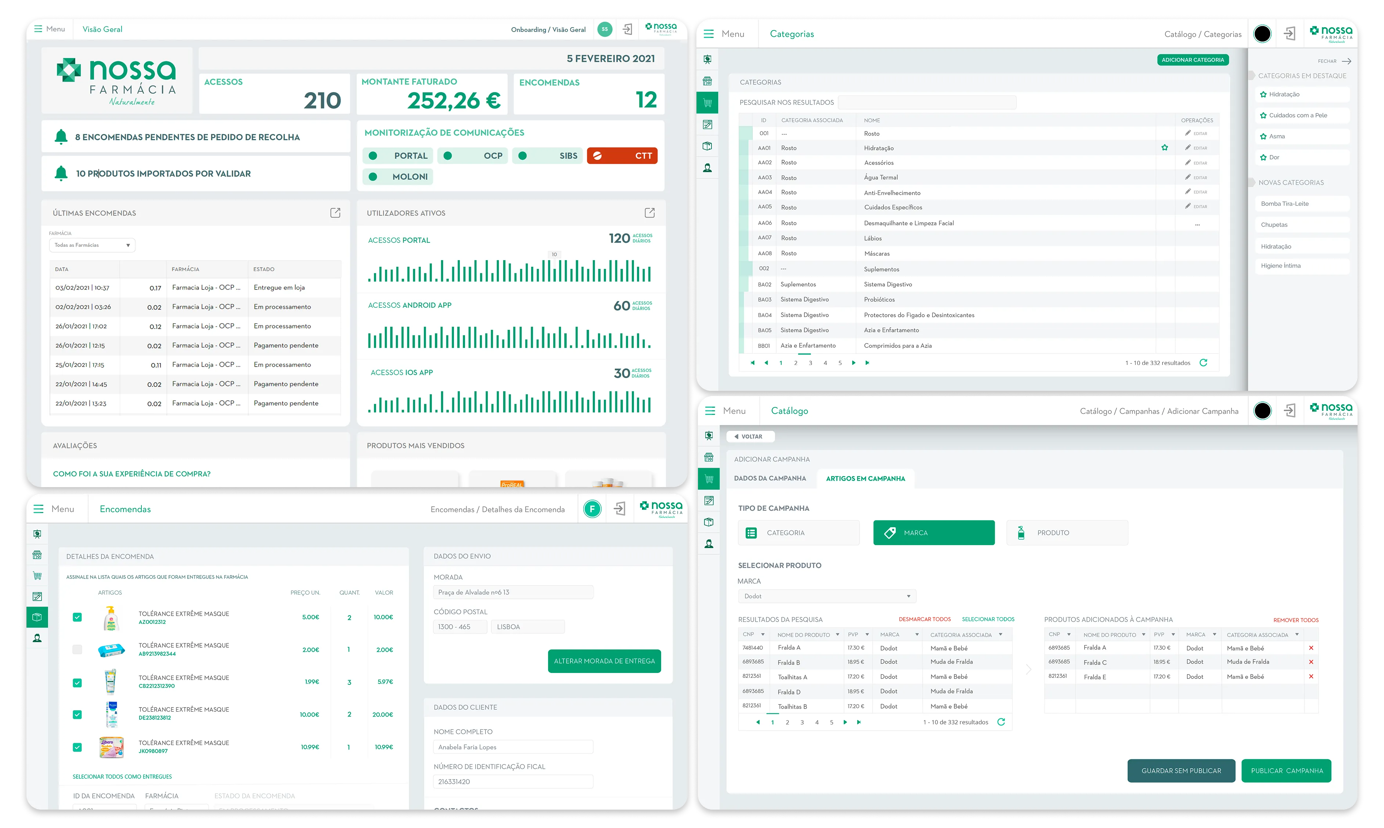
Task: Choose the Categoria campaign type
Action: tap(798, 533)
